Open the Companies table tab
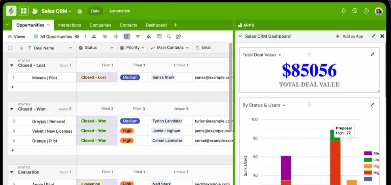 click(x=101, y=25)
